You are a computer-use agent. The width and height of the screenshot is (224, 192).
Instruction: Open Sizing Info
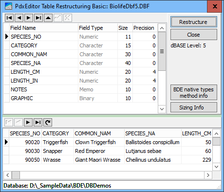click(x=194, y=107)
